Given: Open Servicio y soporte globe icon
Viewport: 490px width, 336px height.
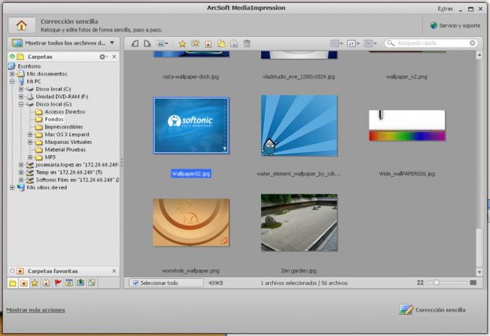Looking at the screenshot, I should (434, 25).
